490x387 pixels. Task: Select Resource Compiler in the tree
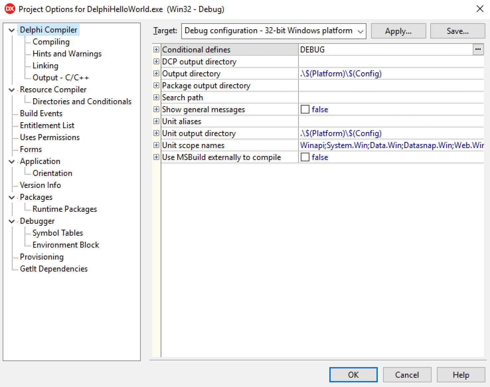pos(53,90)
